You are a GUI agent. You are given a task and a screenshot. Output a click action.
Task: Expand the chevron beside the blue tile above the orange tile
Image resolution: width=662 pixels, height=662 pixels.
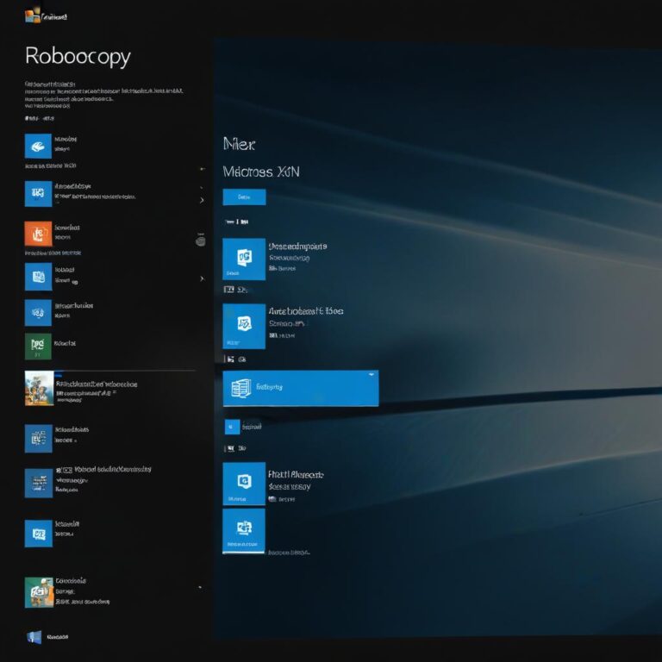(x=202, y=200)
